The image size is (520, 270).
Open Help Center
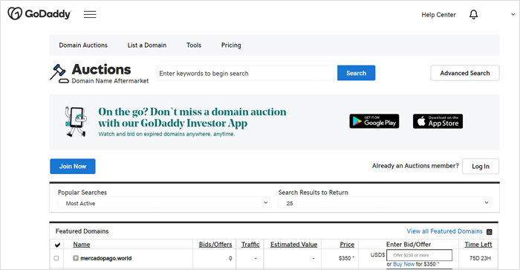tap(438, 15)
